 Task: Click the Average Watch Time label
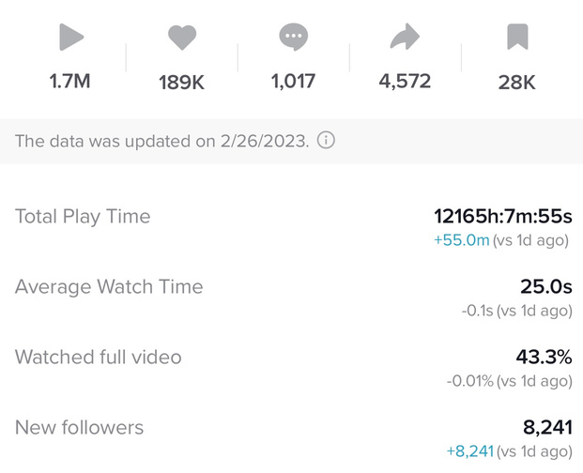pos(109,287)
